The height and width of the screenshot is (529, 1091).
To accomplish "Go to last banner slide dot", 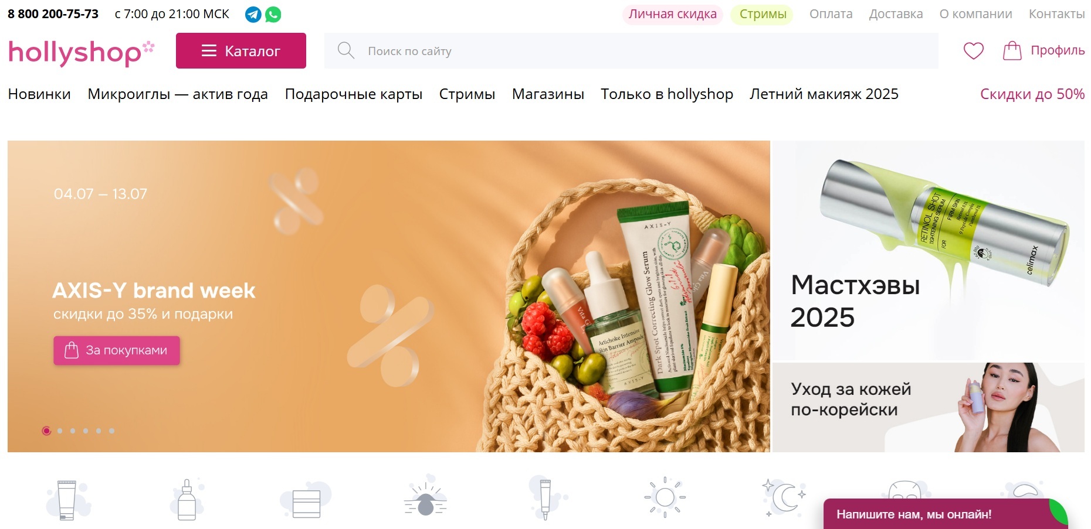I will [x=111, y=431].
